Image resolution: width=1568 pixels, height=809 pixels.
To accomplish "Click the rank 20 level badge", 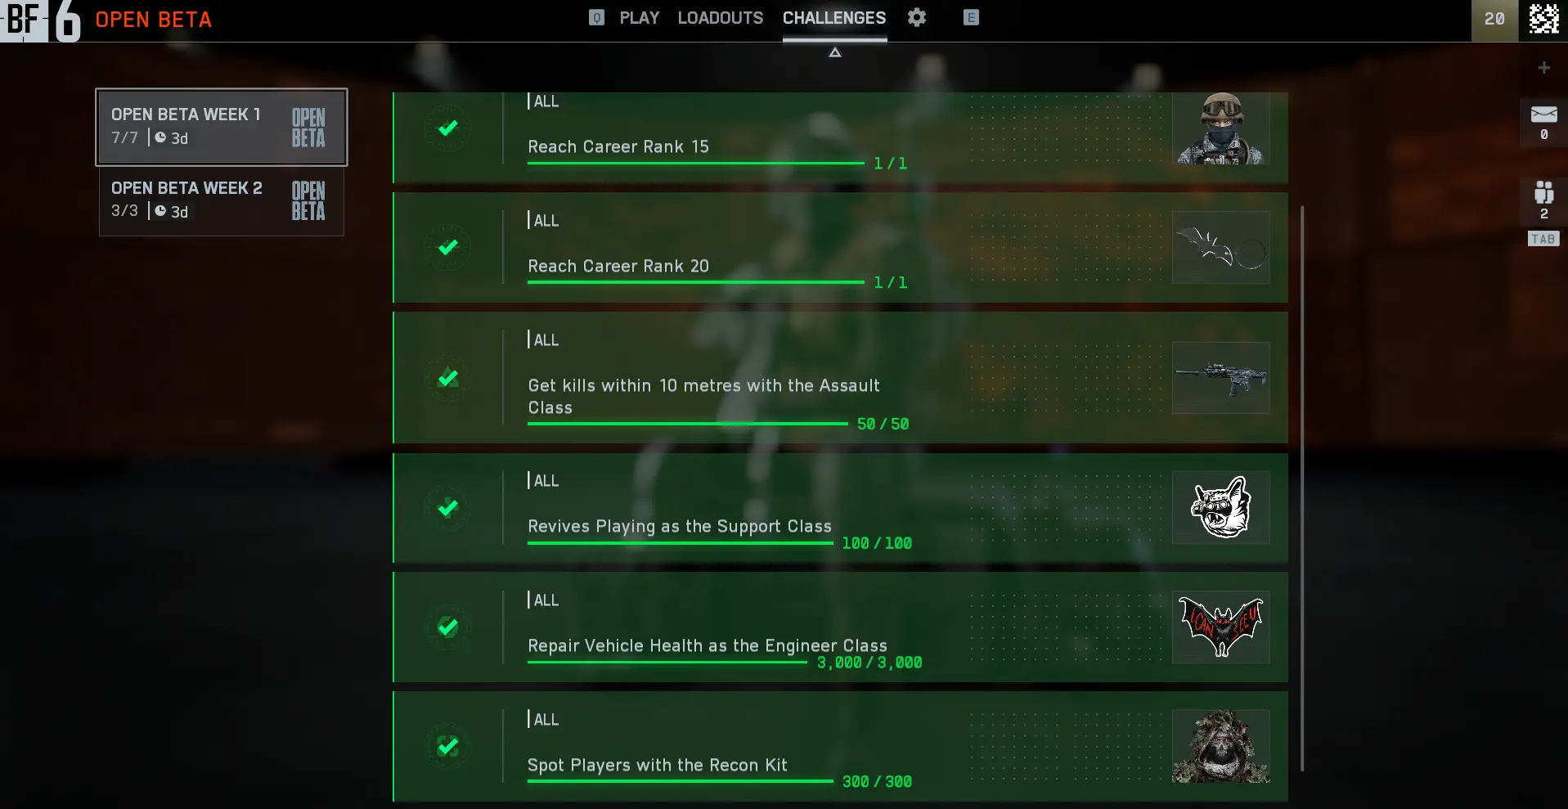I will tap(1494, 19).
